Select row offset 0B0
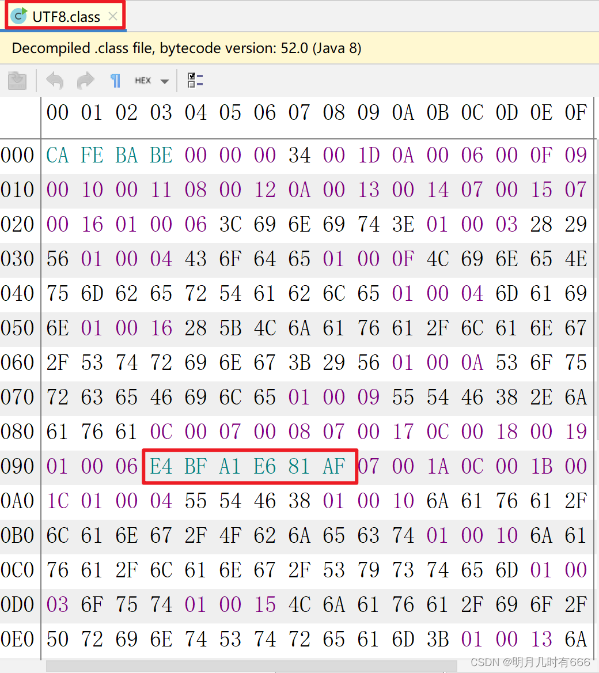599x673 pixels. click(17, 536)
